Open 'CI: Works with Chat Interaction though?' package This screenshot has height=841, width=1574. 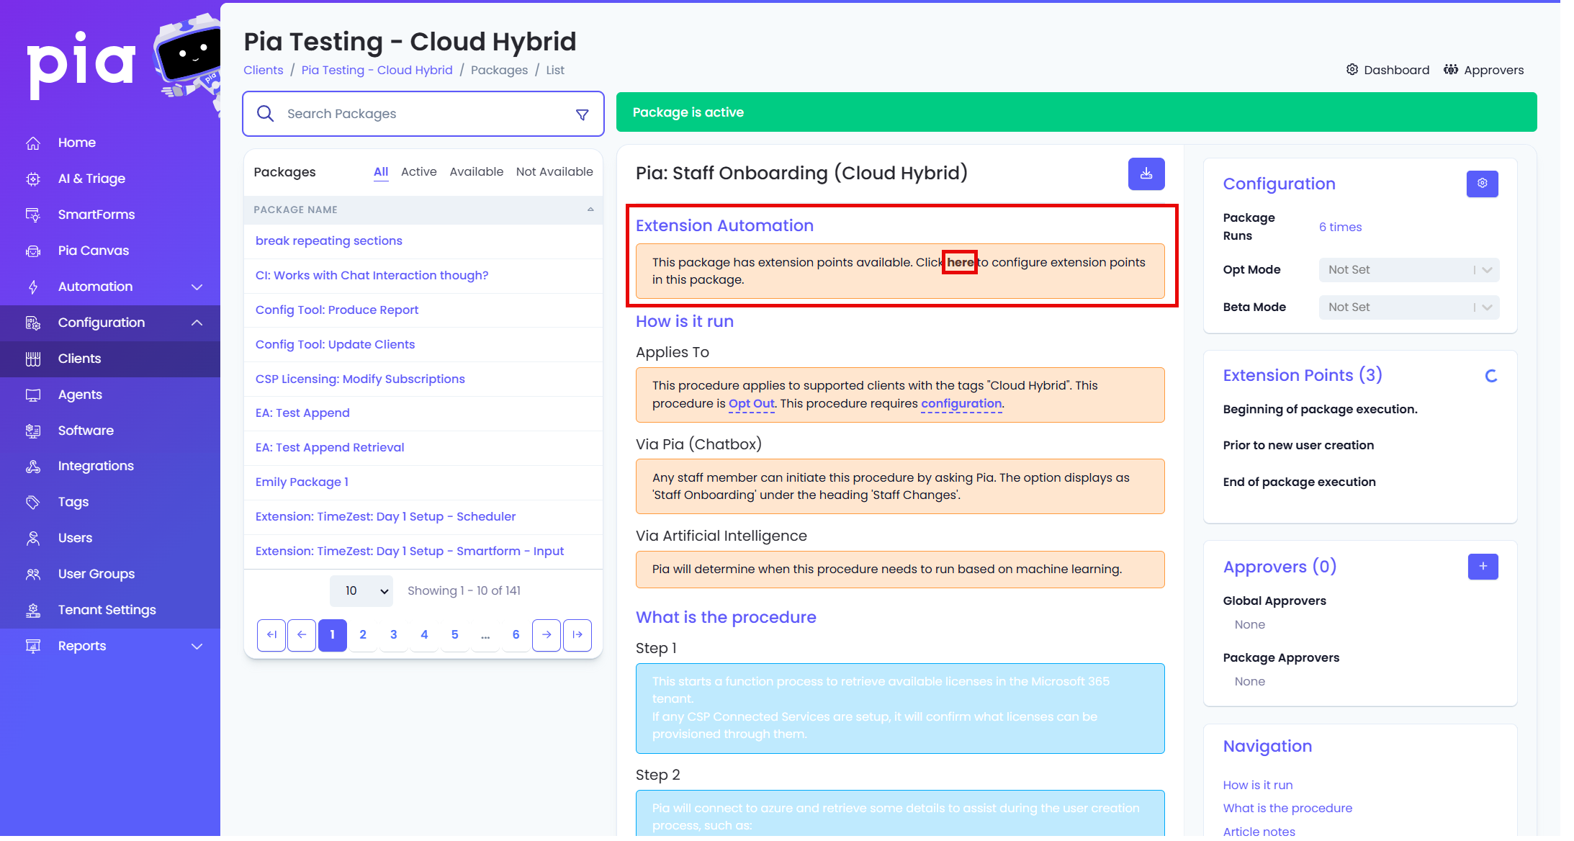point(372,276)
